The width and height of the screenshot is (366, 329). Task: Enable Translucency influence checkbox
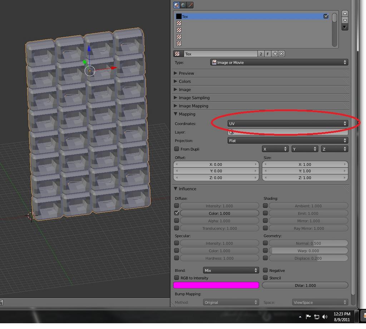(x=177, y=228)
